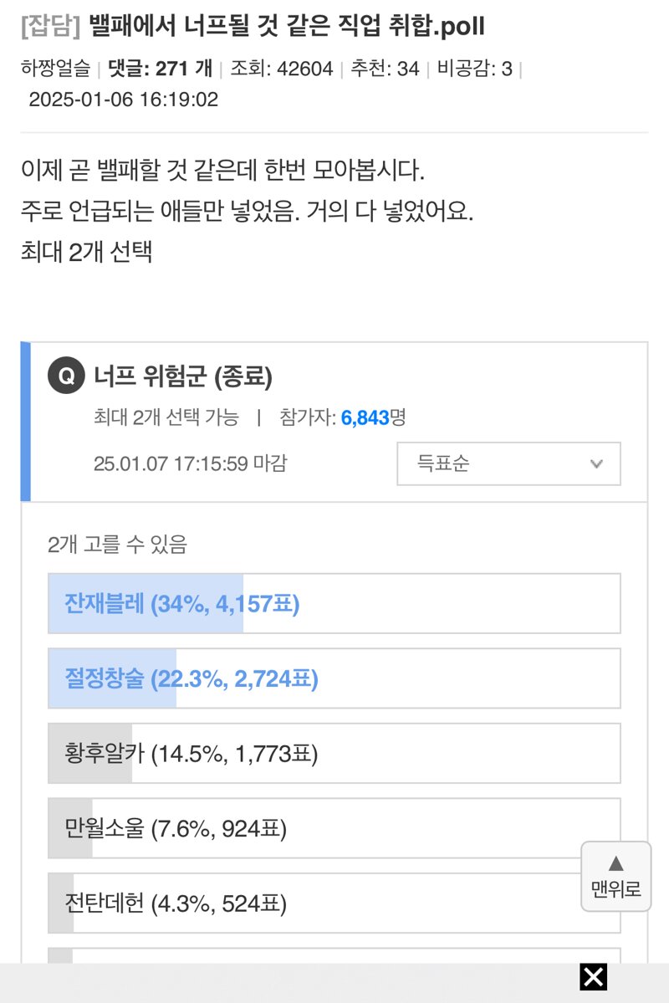Select the 절정창술 poll option
Screen dimensions: 669x1003
coord(334,678)
